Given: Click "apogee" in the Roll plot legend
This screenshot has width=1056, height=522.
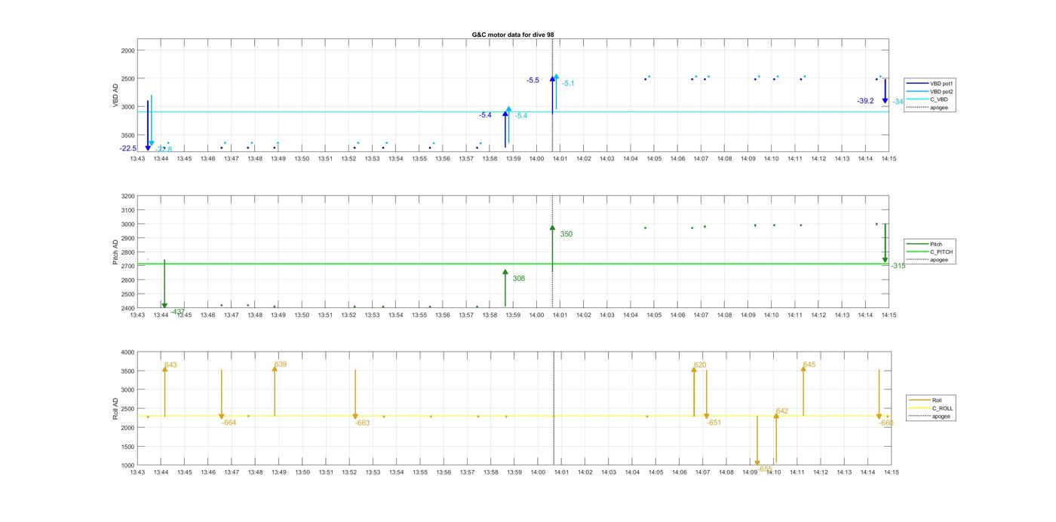Looking at the screenshot, I should (x=929, y=416).
